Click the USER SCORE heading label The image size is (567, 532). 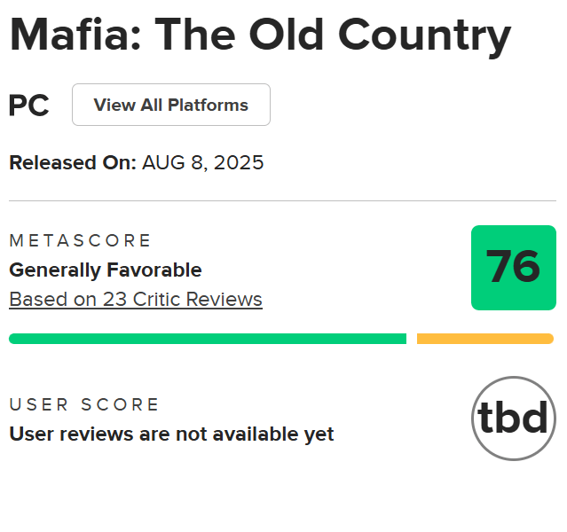pos(84,404)
